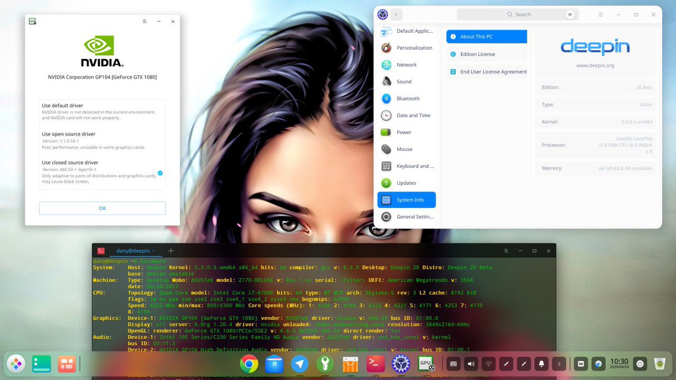Viewport: 676px width, 380px height.
Task: Go back in Control Center
Action: point(397,14)
